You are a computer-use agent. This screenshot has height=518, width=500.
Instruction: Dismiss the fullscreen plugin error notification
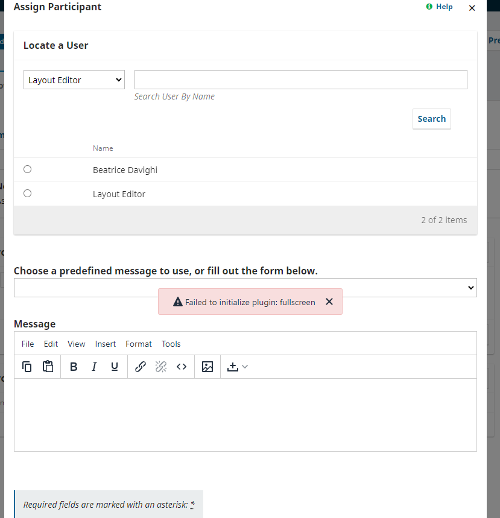pos(329,302)
